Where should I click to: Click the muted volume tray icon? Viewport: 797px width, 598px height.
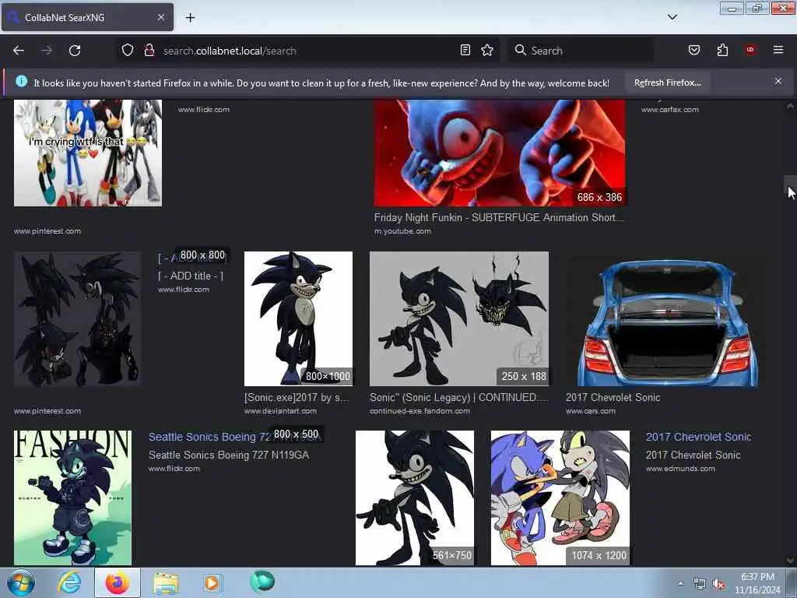click(718, 584)
